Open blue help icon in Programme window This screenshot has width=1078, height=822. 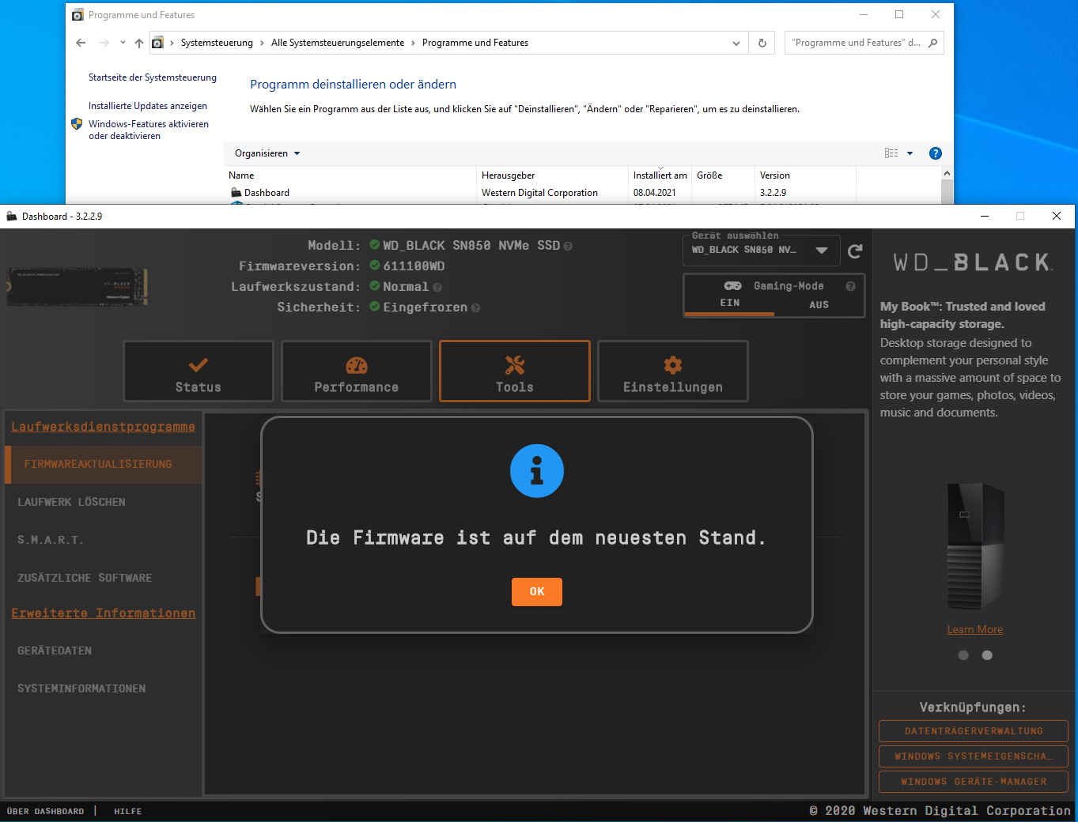(936, 153)
